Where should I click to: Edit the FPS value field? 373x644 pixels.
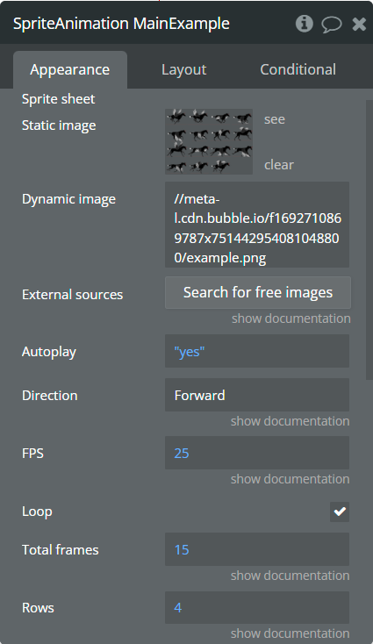tap(257, 453)
